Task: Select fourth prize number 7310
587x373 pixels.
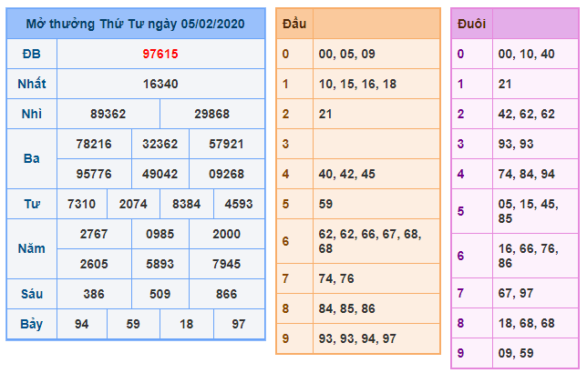Action: coord(82,204)
